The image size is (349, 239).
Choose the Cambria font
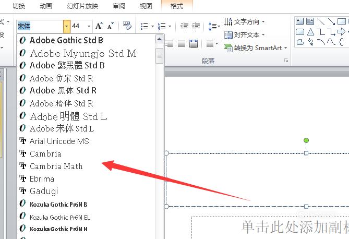click(86, 154)
